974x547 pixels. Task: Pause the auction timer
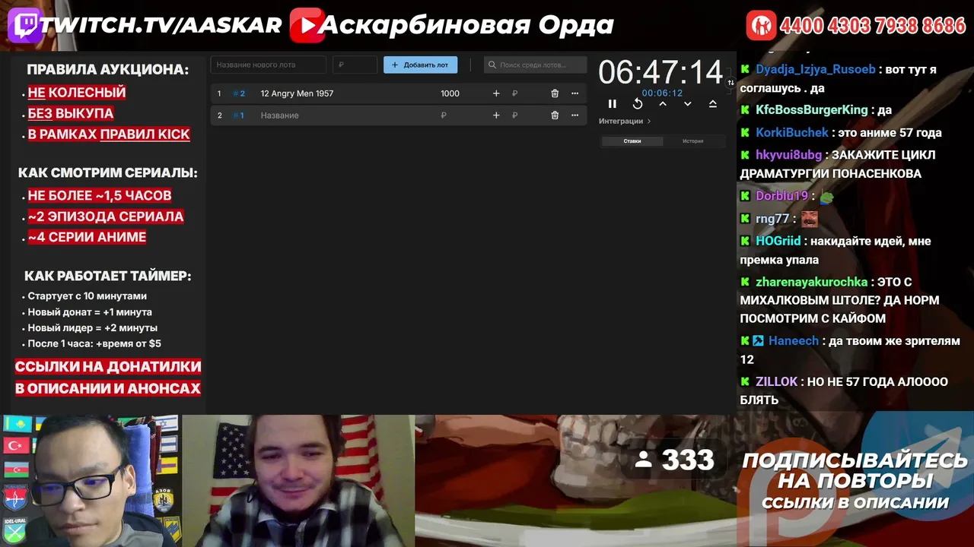pyautogui.click(x=613, y=104)
